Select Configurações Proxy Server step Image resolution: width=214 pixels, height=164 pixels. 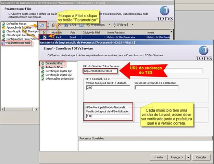coord(22,39)
